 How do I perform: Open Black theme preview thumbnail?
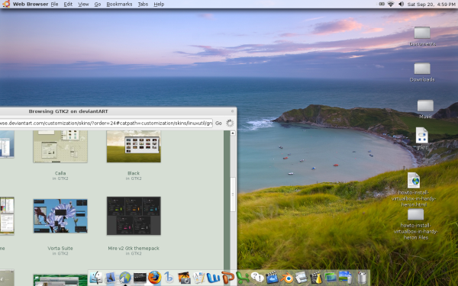coord(134,146)
